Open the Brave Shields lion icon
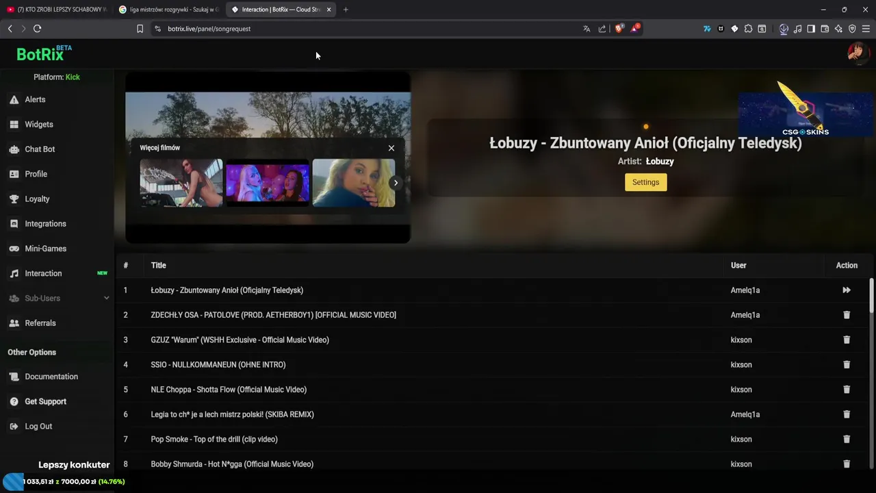 [x=619, y=28]
